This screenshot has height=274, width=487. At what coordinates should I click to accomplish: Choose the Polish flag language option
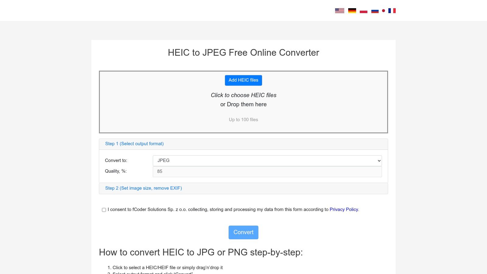[363, 11]
